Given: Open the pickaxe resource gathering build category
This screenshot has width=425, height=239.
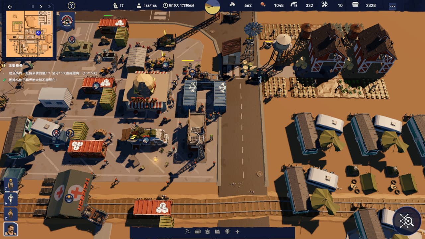Looking at the screenshot, I should (187, 232).
